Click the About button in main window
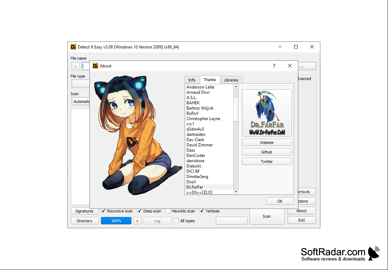Image resolution: width=388 pixels, height=270 pixels. [301, 211]
